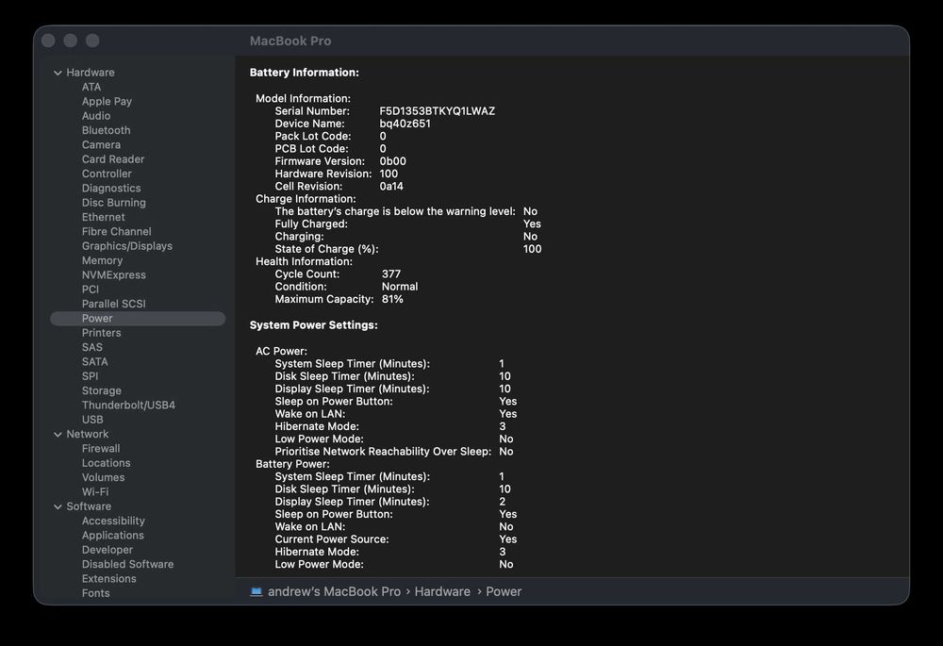The width and height of the screenshot is (943, 646).
Task: Select Volumes under Network
Action: [104, 477]
